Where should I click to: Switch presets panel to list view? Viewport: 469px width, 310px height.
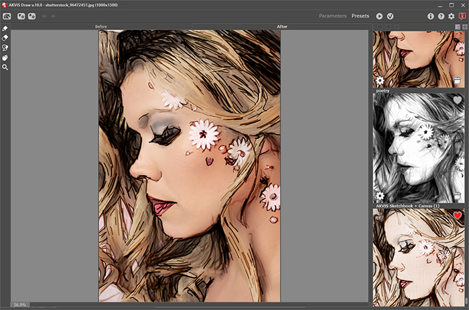click(456, 27)
